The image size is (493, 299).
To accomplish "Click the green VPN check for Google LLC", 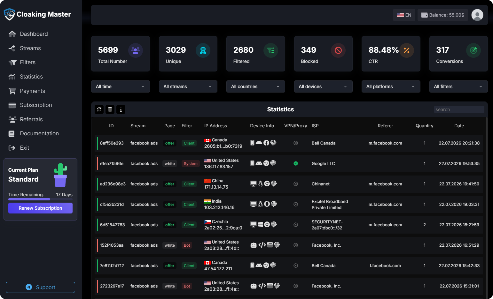I will 296,163.
